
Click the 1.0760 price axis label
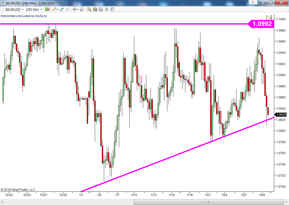click(281, 153)
